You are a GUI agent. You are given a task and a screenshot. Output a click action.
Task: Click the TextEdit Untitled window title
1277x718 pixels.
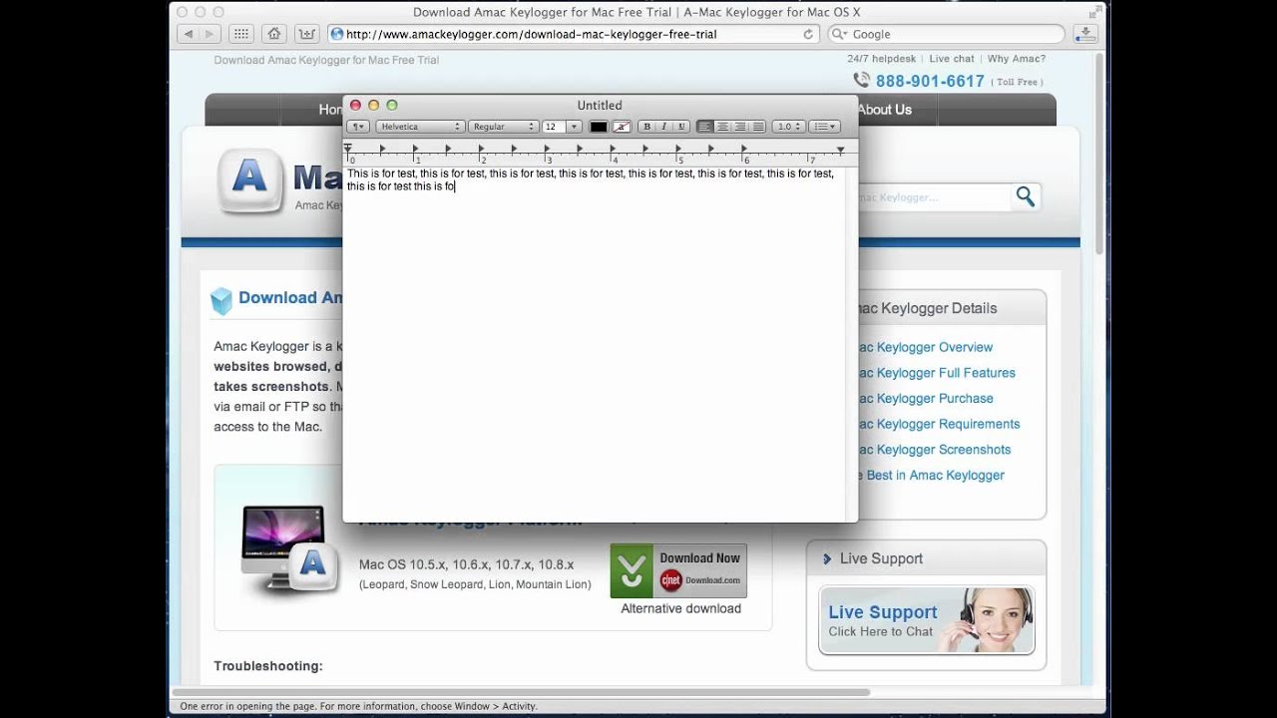click(600, 105)
